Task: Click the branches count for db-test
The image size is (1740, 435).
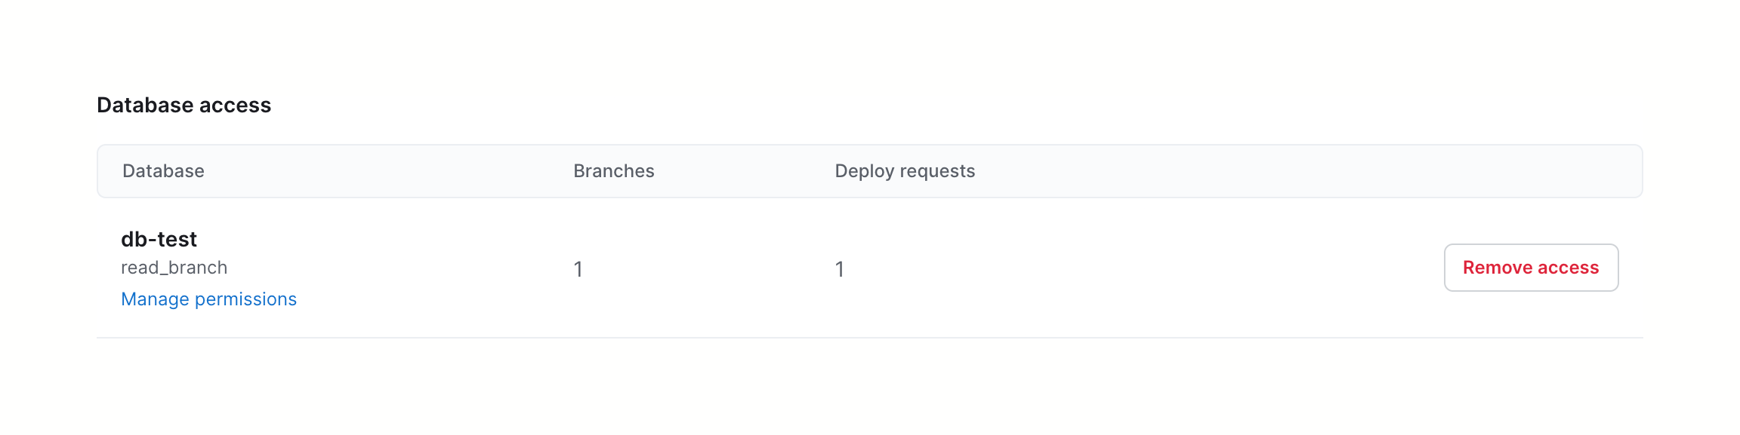Action: point(578,269)
